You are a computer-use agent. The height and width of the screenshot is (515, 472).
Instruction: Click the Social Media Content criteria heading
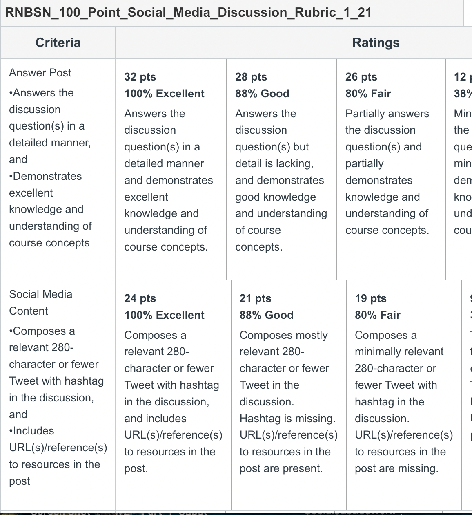(40, 302)
